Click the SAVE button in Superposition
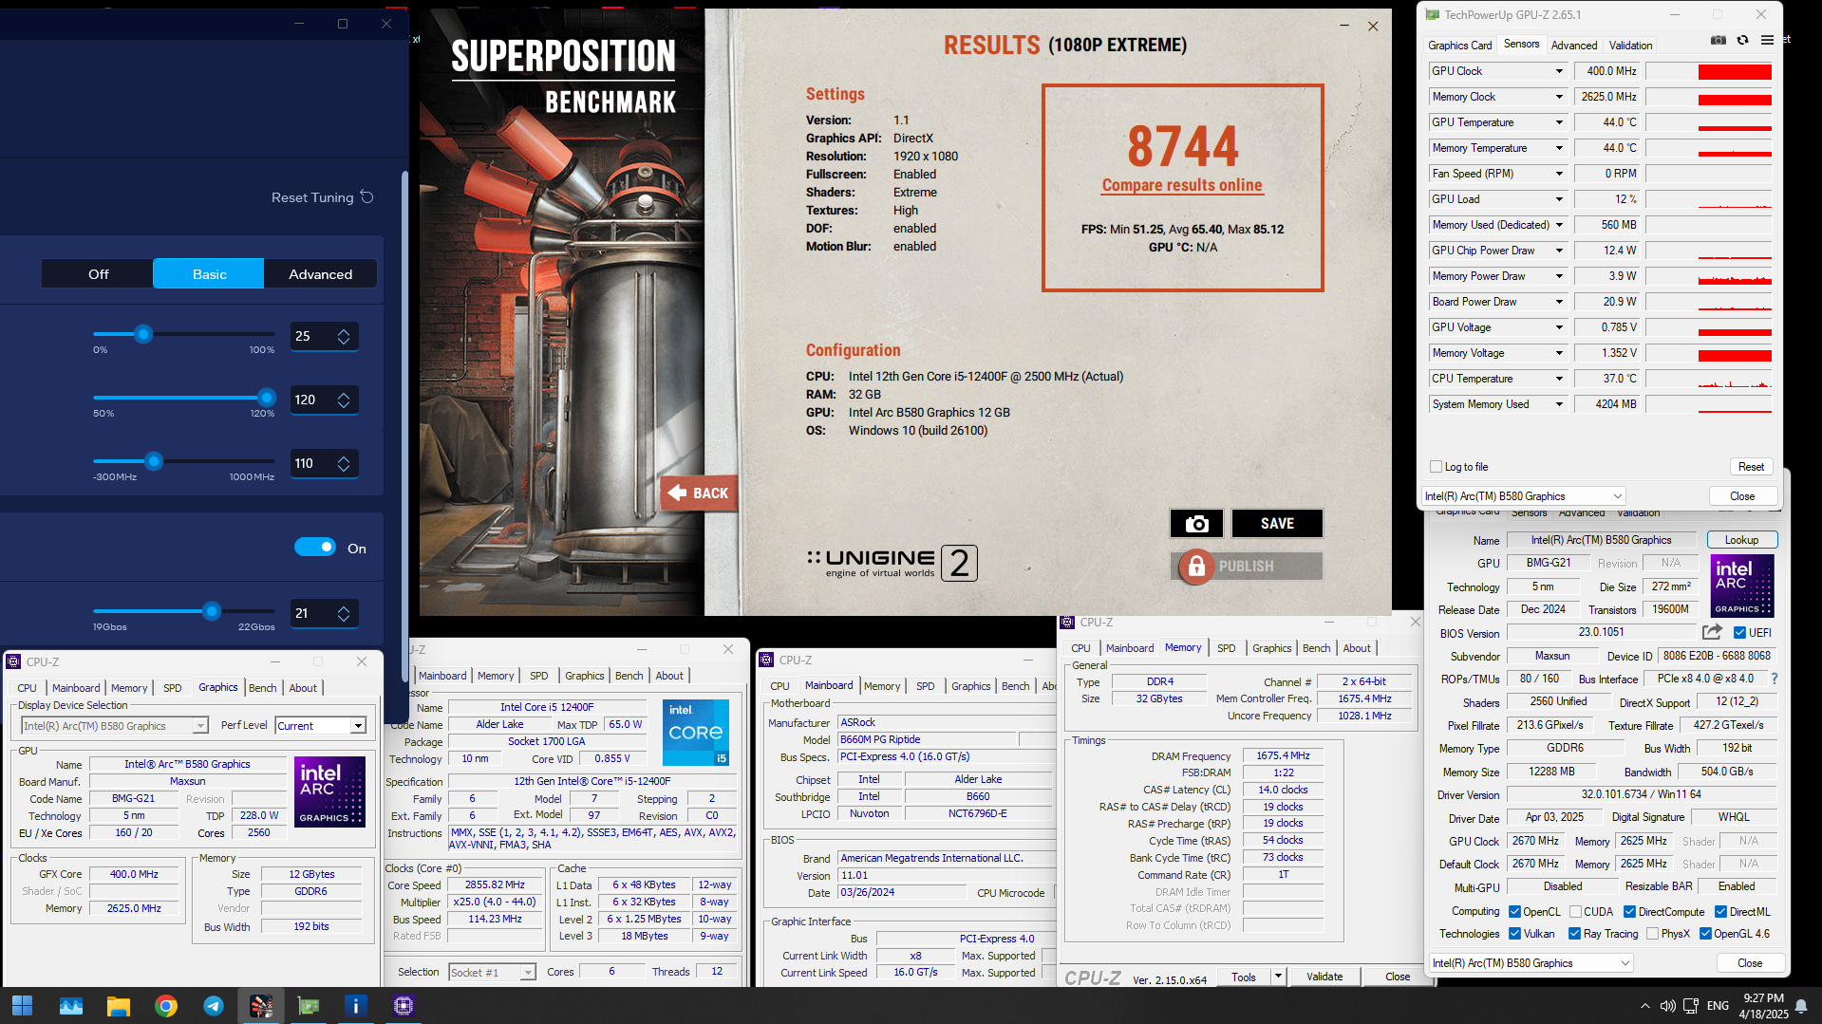Screen dimensions: 1822x1024 (1277, 523)
